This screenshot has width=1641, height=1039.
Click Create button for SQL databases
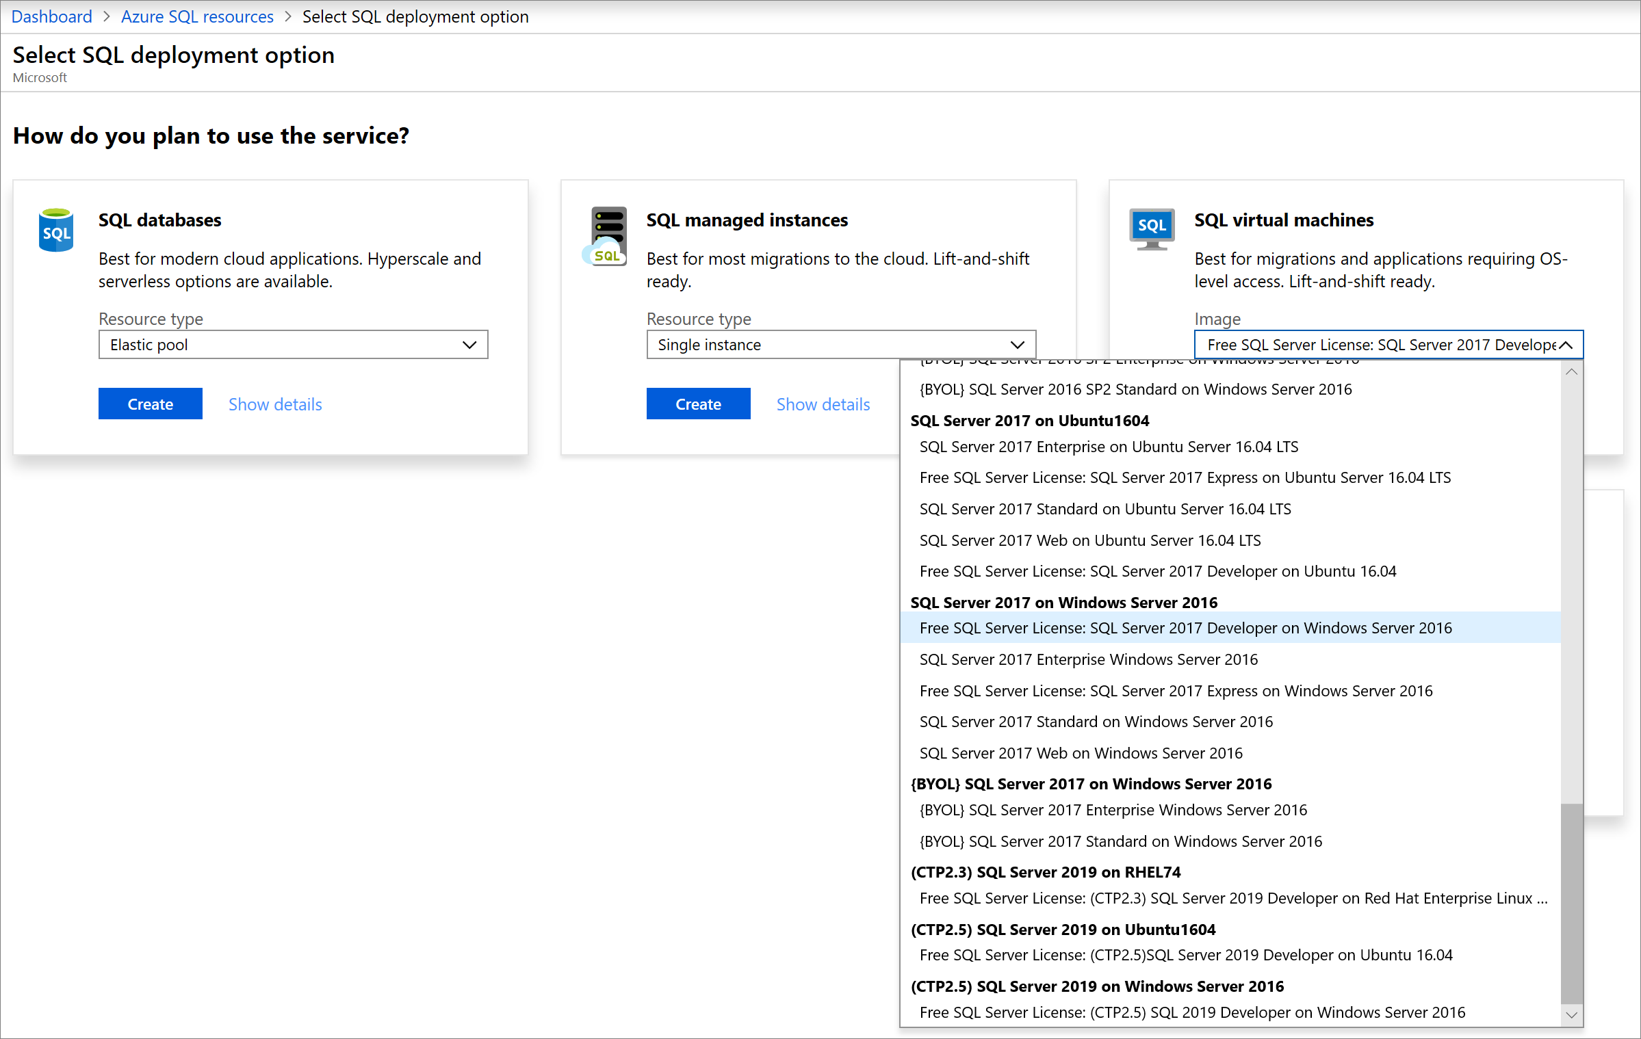(x=151, y=403)
